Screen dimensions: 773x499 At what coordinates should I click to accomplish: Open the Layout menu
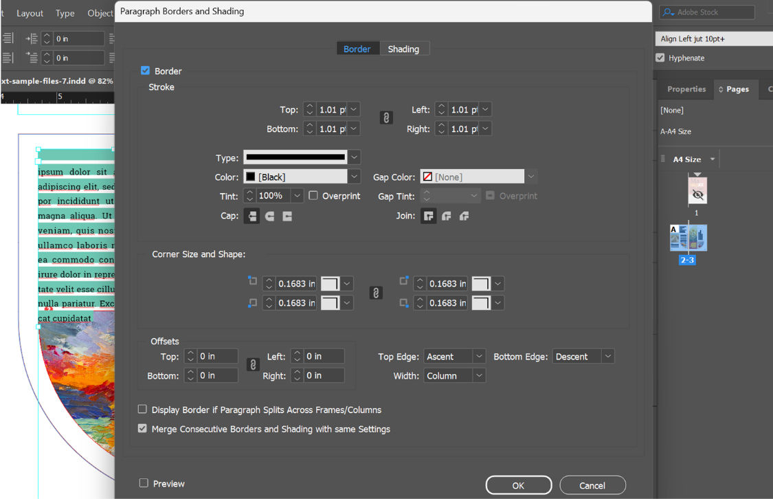point(30,13)
